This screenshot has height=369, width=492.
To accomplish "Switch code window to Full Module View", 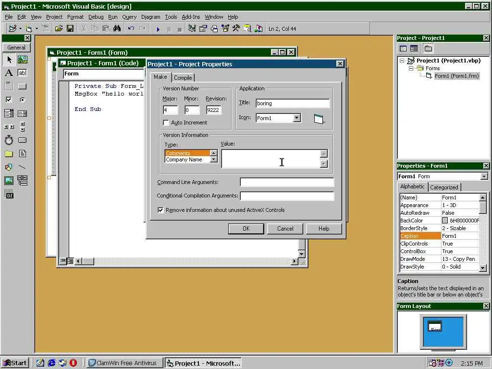I will [x=70, y=261].
